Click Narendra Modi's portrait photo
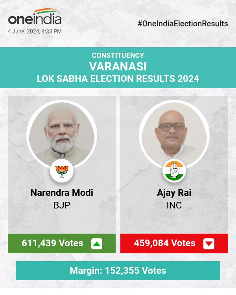236x295 pixels. [61, 134]
